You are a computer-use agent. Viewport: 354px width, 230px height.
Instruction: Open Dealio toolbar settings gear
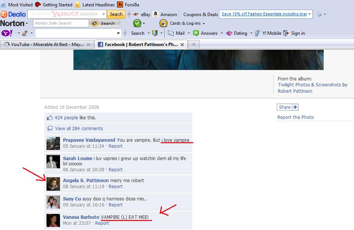point(319,14)
